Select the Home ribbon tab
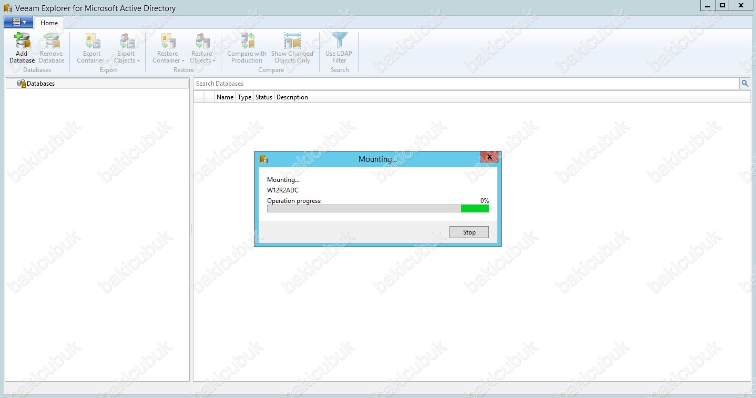756x398 pixels. coord(49,23)
